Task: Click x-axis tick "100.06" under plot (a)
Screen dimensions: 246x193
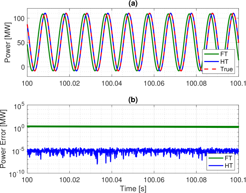Action: pos(154,83)
